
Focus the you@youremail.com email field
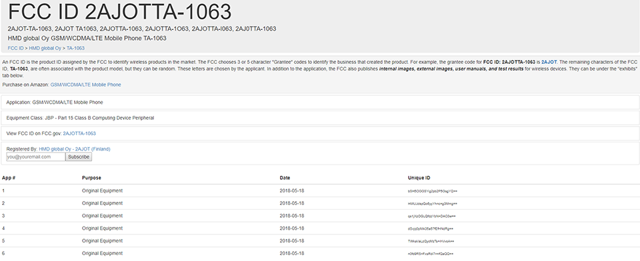click(x=35, y=156)
